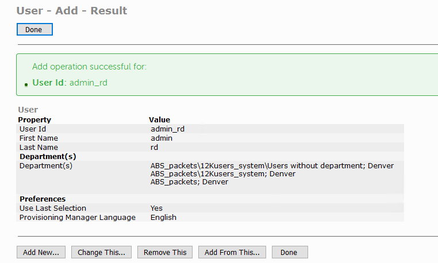Select the First Name value admin
The width and height of the screenshot is (438, 263).
point(162,138)
